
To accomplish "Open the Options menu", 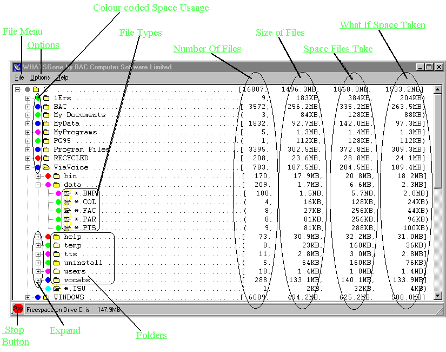I will coord(40,77).
